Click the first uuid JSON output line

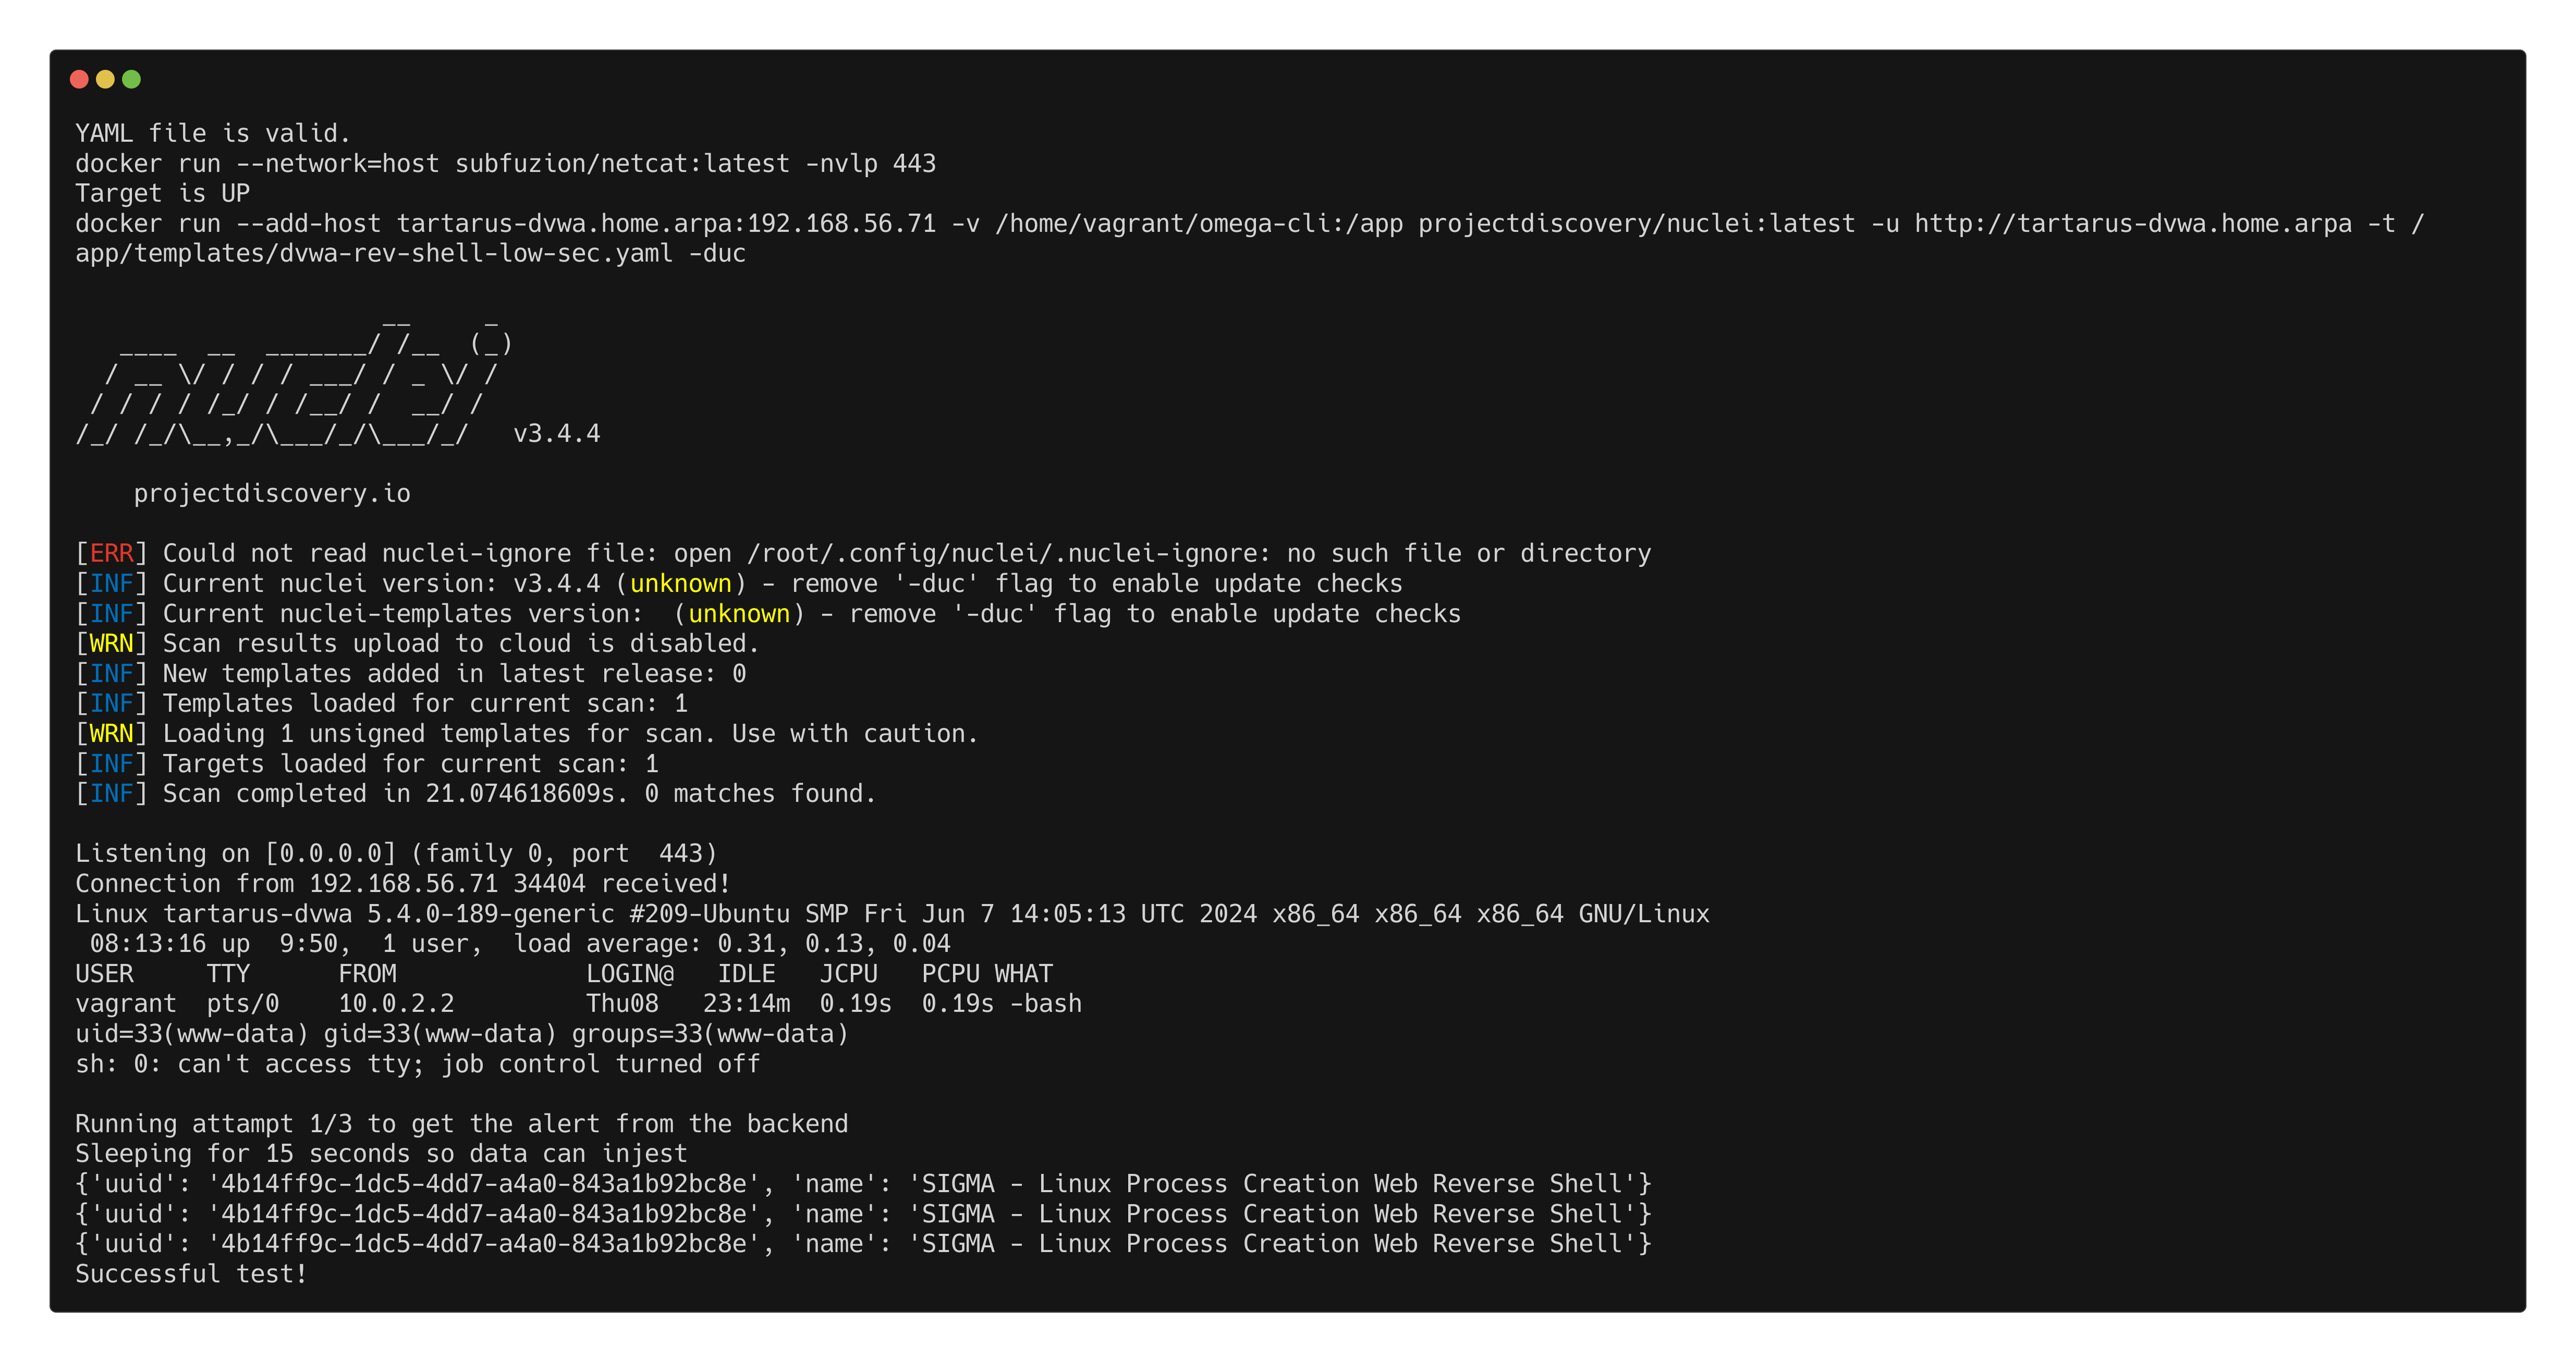(862, 1184)
